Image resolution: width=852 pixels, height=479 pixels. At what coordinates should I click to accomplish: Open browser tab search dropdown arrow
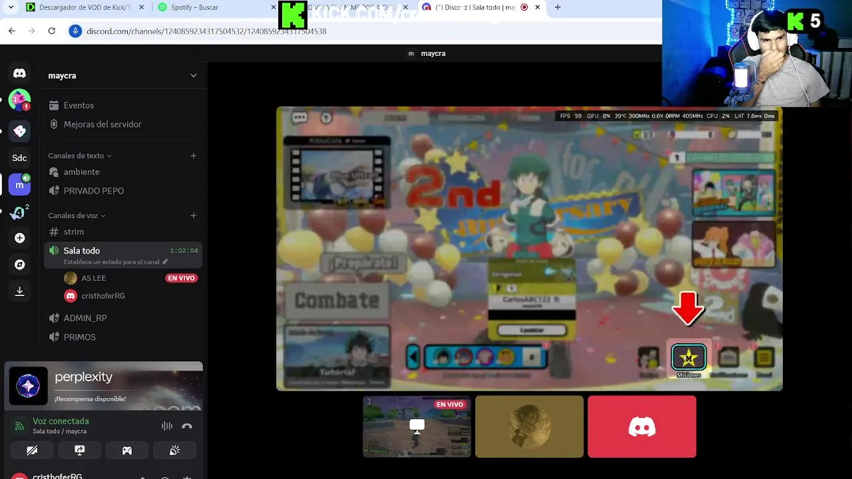[x=11, y=7]
